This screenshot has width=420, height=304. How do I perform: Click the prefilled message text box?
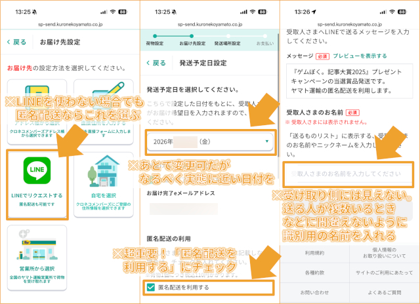click(348, 81)
